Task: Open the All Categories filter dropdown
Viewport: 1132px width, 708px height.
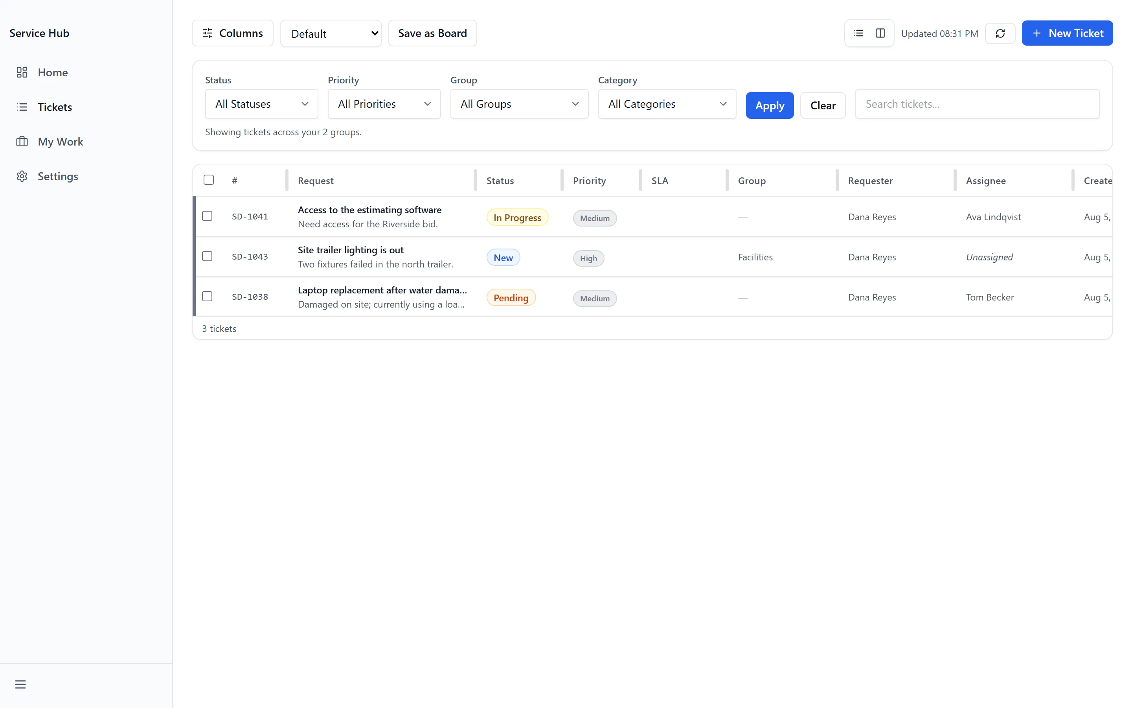Action: click(667, 104)
